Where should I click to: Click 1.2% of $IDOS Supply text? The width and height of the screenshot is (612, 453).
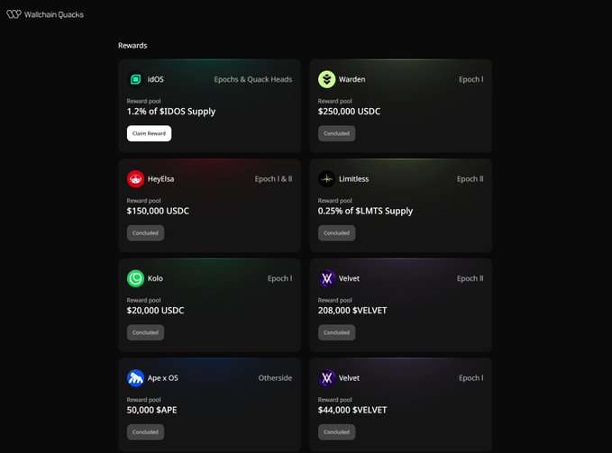coord(171,112)
